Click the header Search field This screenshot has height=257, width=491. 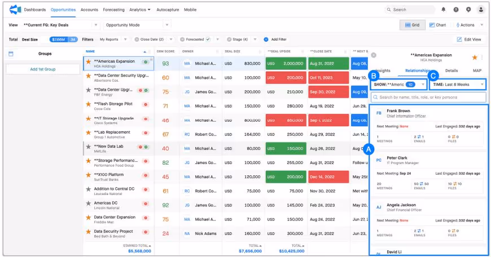click(x=410, y=10)
